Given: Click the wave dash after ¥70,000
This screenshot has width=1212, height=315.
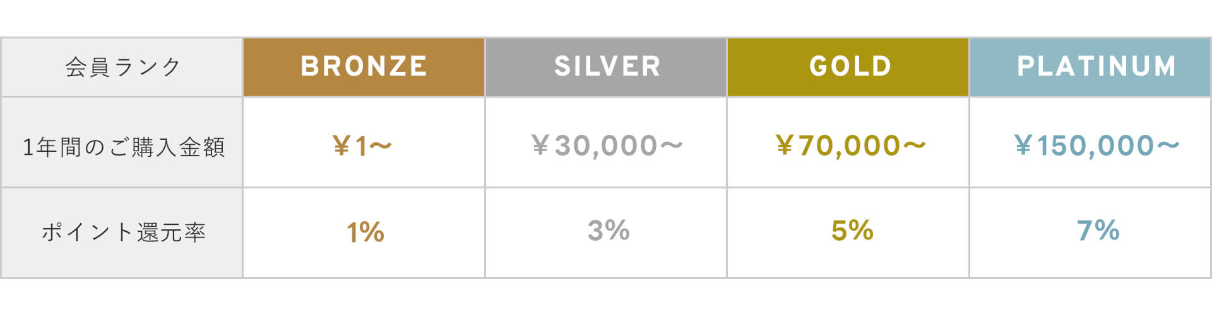Looking at the screenshot, I should point(914,146).
